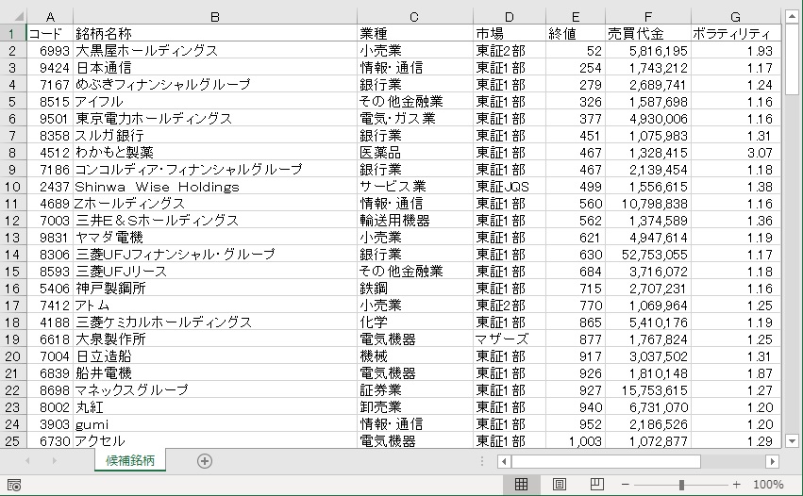The height and width of the screenshot is (496, 803).
Task: Click the マザーズ market cell
Action: click(510, 339)
